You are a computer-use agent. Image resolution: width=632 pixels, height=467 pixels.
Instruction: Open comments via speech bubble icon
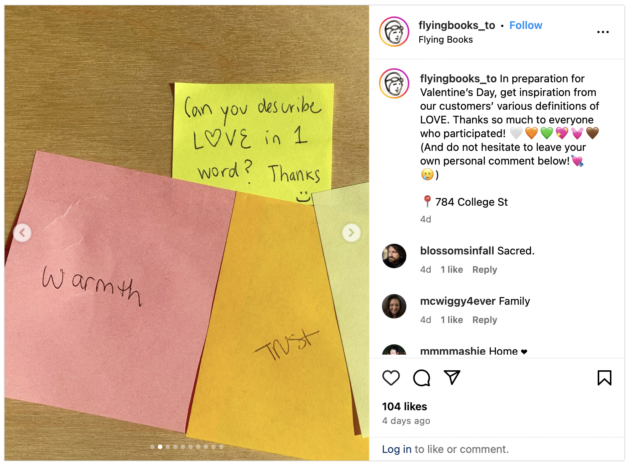click(x=422, y=378)
